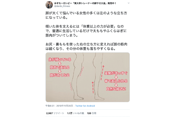
Task: Click the 姿勢がまっすぐ label in image
Action: pos(116,73)
